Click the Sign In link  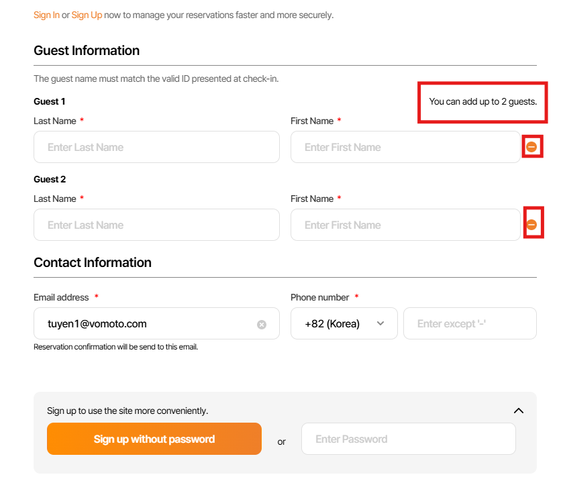click(46, 15)
